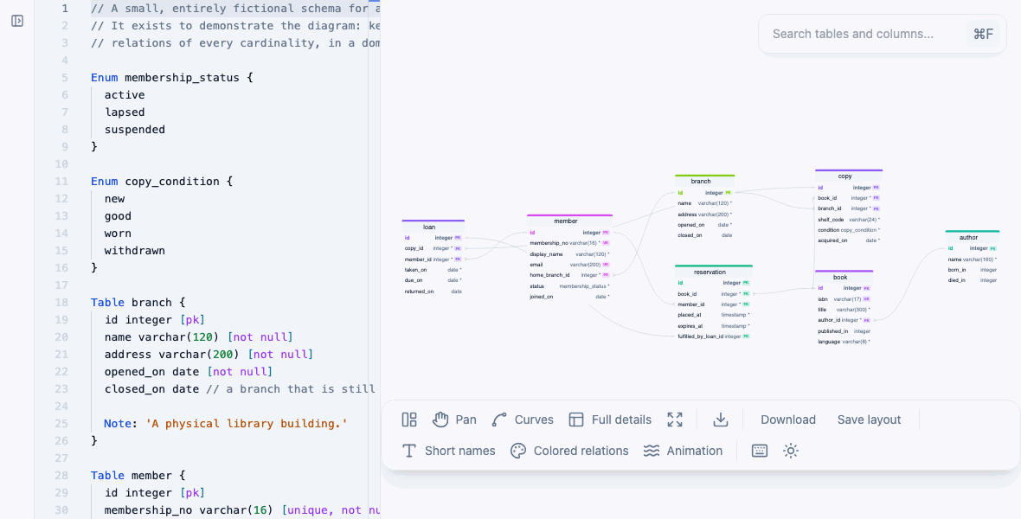
Task: Toggle Colored relations option
Action: 569,451
